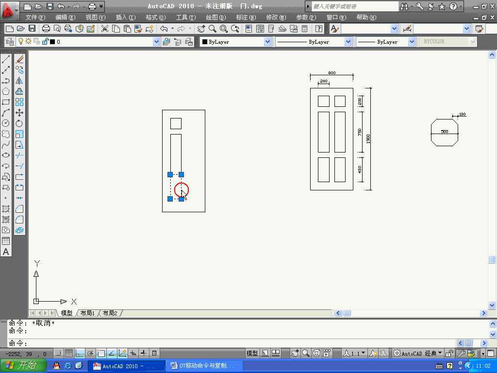Open the ByLayer linetype dropdown
This screenshot has height=373, width=497.
[x=348, y=42]
